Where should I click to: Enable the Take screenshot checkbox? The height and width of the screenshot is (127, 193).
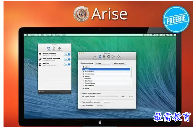(x=81, y=106)
